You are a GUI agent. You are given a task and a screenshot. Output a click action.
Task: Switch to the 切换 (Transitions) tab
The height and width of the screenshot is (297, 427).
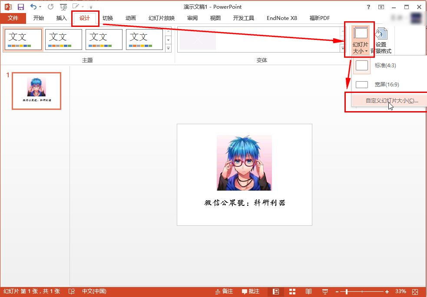pos(108,18)
